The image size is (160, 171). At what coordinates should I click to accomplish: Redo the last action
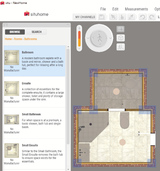(x=151, y=17)
